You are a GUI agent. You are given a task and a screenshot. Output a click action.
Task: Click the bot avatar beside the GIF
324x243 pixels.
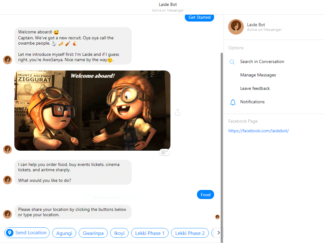pyautogui.click(x=7, y=149)
